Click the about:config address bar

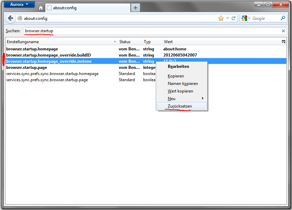tap(119, 18)
